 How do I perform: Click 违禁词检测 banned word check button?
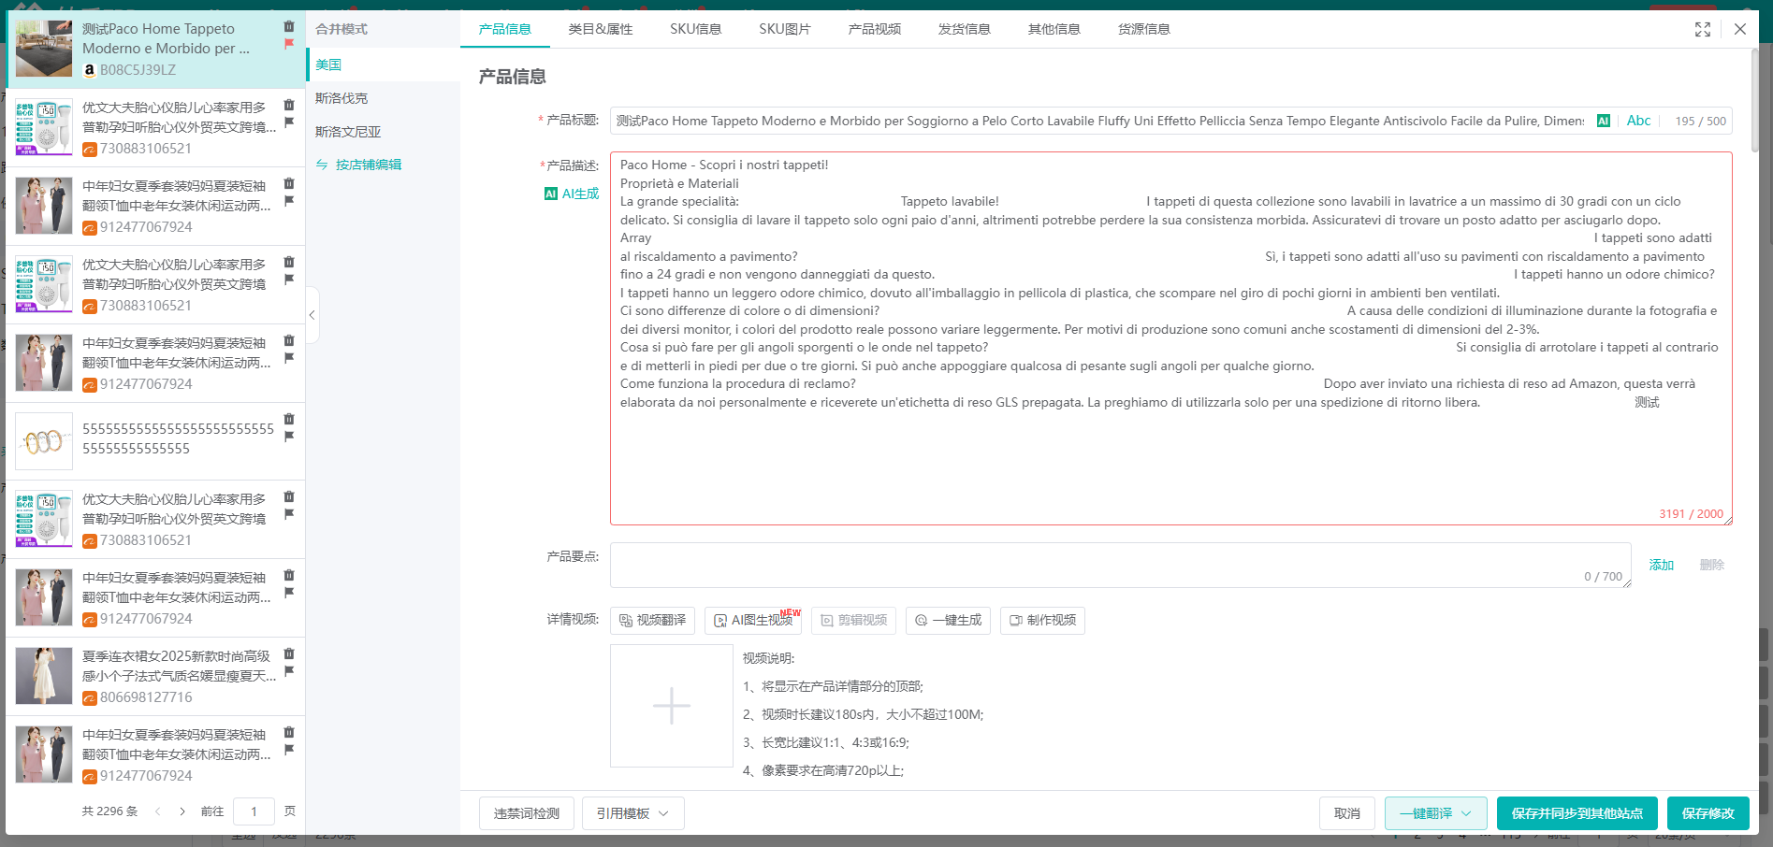point(527,813)
